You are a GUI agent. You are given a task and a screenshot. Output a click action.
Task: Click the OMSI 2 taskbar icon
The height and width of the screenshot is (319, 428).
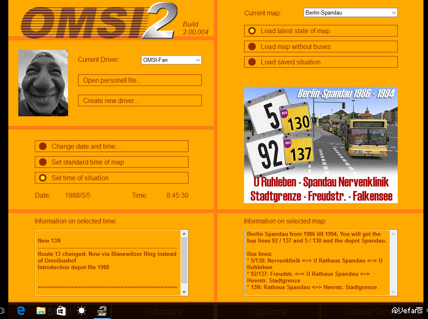click(102, 311)
